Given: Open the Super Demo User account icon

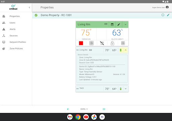Looking at the screenshot, I should click(x=167, y=7).
